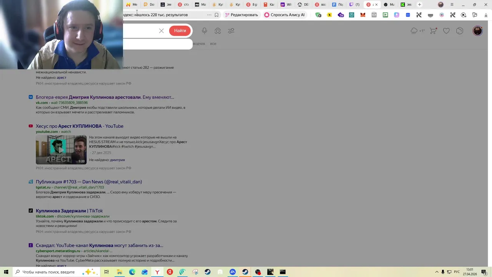Open the notification center icon
492x277 pixels.
click(x=484, y=272)
